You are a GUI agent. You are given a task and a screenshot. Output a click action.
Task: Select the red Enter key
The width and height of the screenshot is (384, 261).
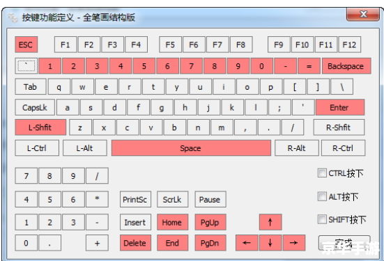(340, 107)
